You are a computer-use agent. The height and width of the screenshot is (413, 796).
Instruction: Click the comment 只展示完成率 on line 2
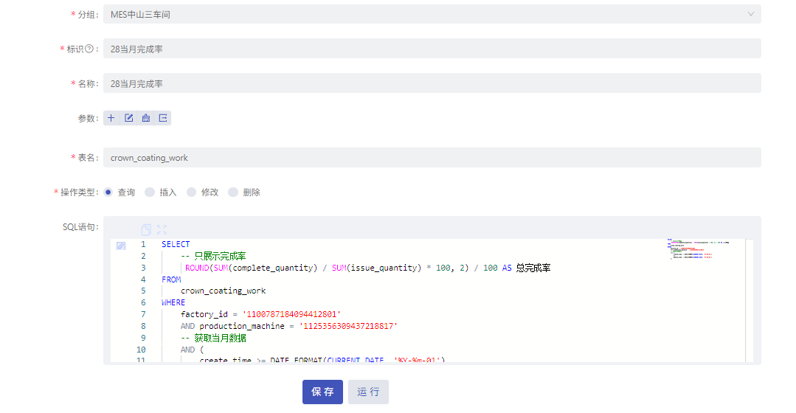click(x=213, y=256)
